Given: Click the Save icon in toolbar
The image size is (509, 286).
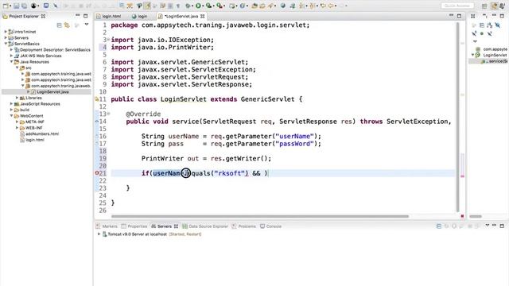Looking at the screenshot, I should pos(16,6).
